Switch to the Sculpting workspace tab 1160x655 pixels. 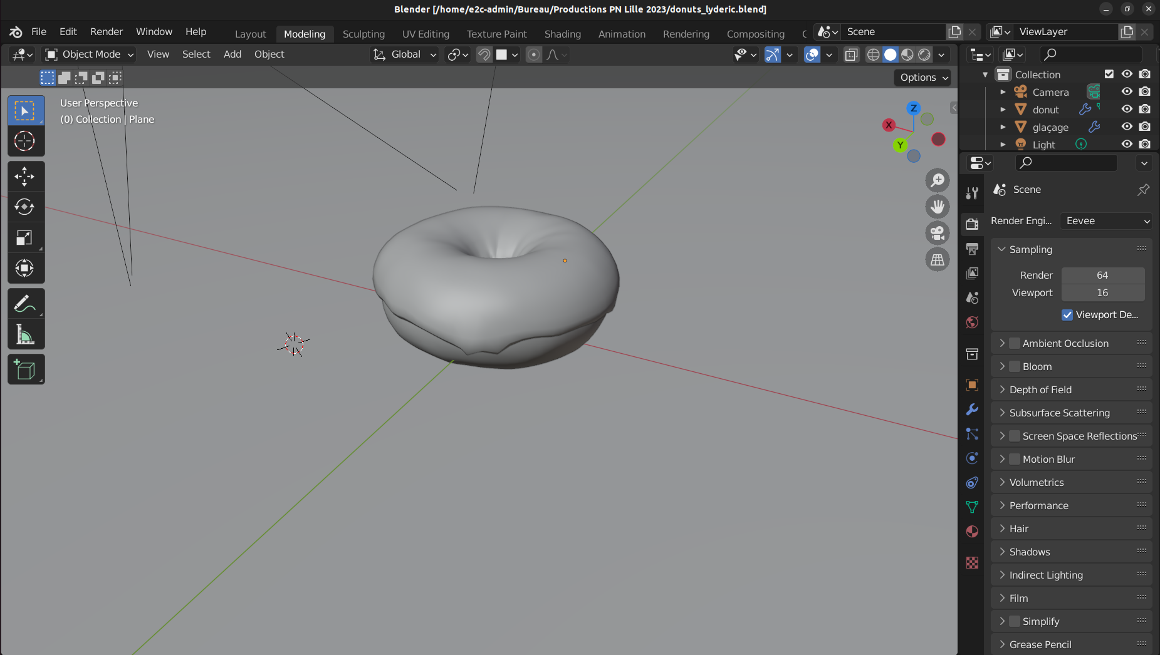click(363, 34)
